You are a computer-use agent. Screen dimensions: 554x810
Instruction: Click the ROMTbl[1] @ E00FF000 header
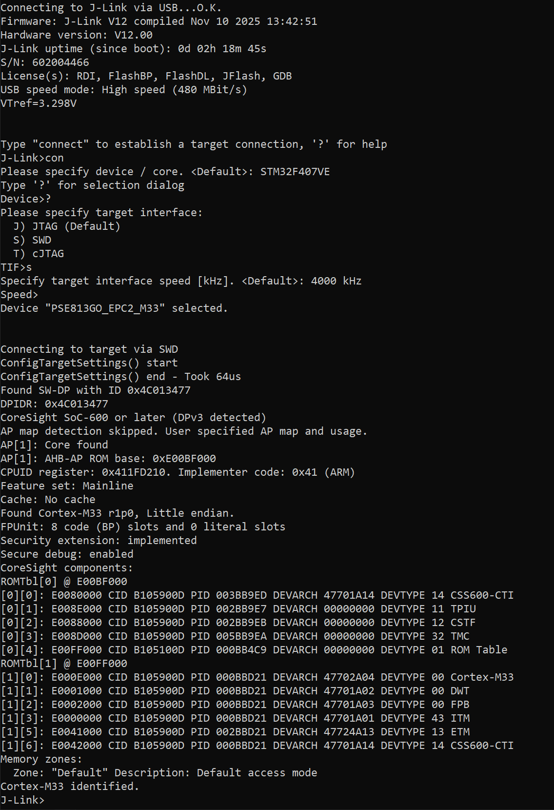pyautogui.click(x=64, y=663)
